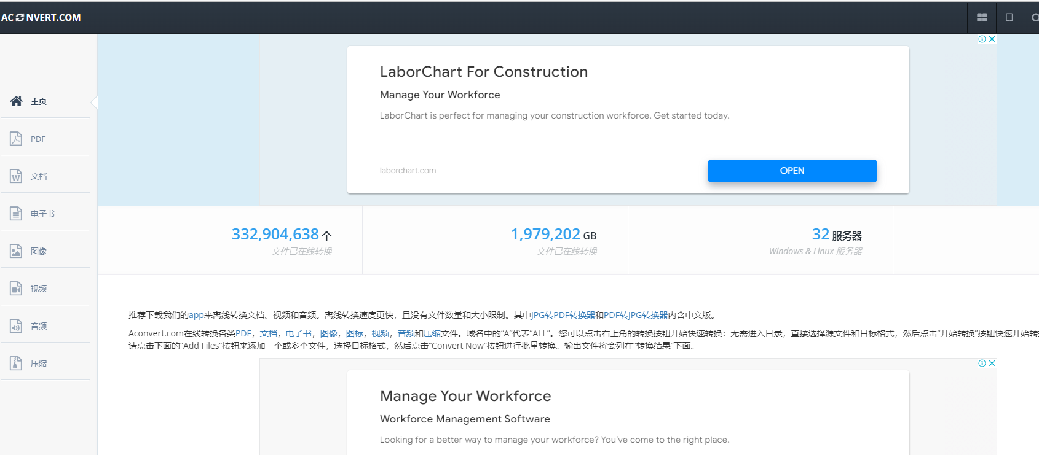Viewport: 1039px width, 455px height.
Task: Click LaborChart For Construction ad title
Action: pos(484,72)
